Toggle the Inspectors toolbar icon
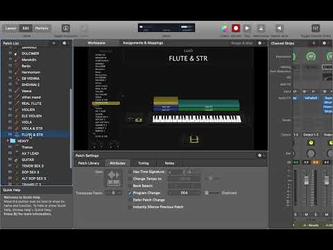 pyautogui.click(x=66, y=28)
